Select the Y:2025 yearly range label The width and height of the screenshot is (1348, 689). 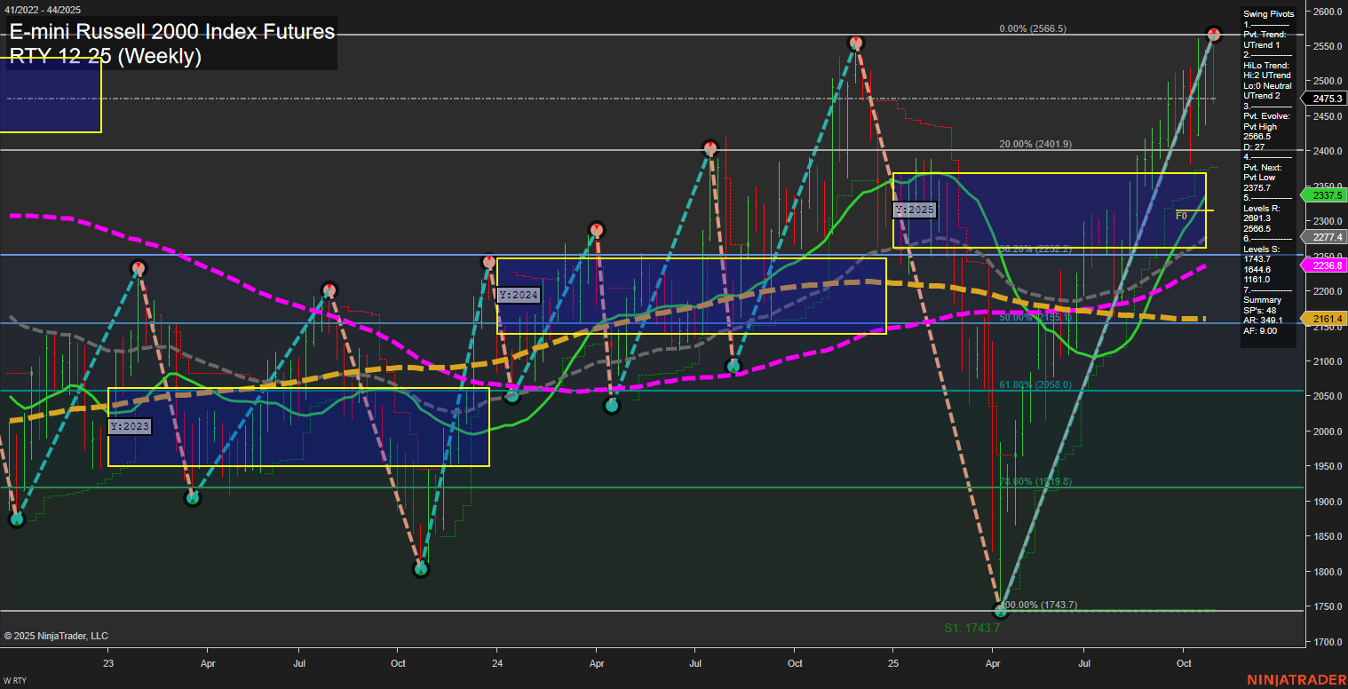coord(915,211)
